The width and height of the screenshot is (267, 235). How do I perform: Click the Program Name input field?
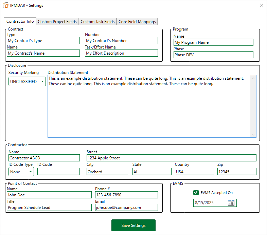pos(213,42)
